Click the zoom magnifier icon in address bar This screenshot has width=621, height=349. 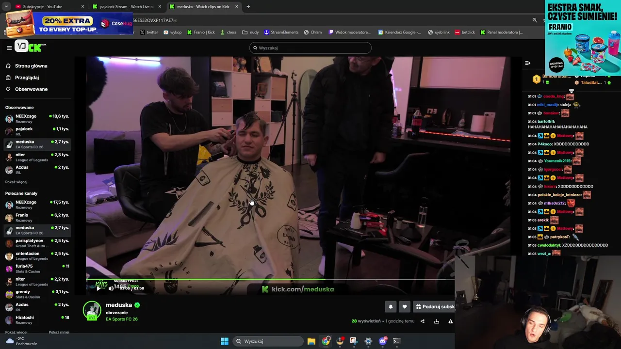click(x=535, y=20)
